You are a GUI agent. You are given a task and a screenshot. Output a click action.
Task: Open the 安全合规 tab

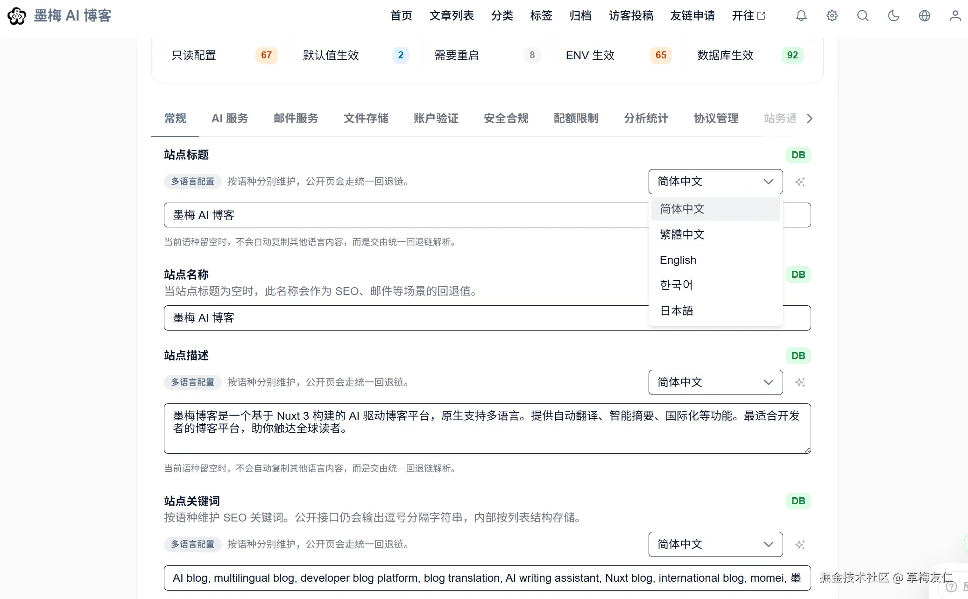[x=506, y=119]
